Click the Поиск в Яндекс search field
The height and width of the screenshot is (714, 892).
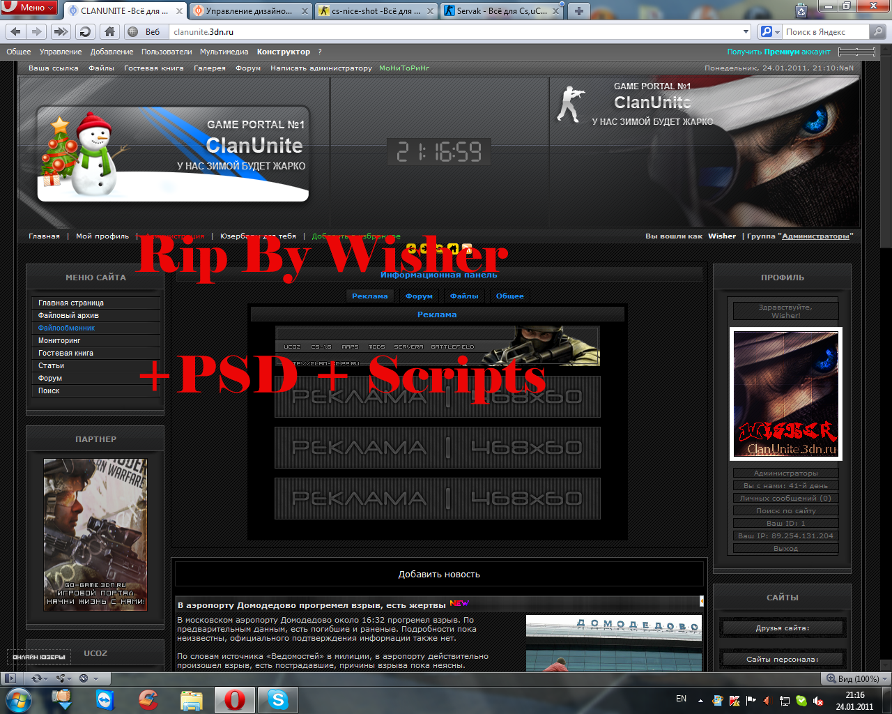pos(826,31)
